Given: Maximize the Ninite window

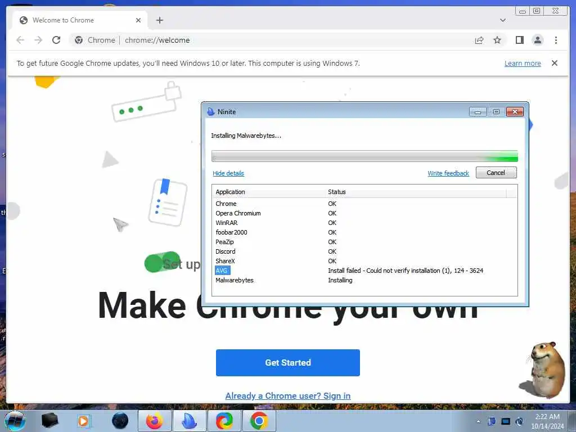Looking at the screenshot, I should 496,112.
